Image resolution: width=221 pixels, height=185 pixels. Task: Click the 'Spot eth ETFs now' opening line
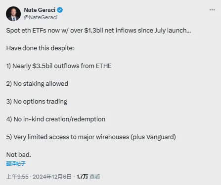point(98,31)
